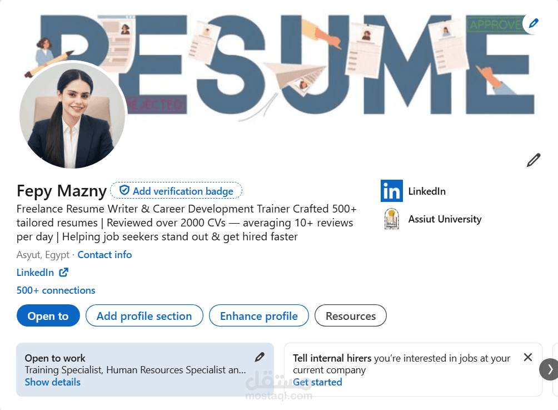Click the Enhance profile button
This screenshot has width=558, height=410.
(258, 316)
